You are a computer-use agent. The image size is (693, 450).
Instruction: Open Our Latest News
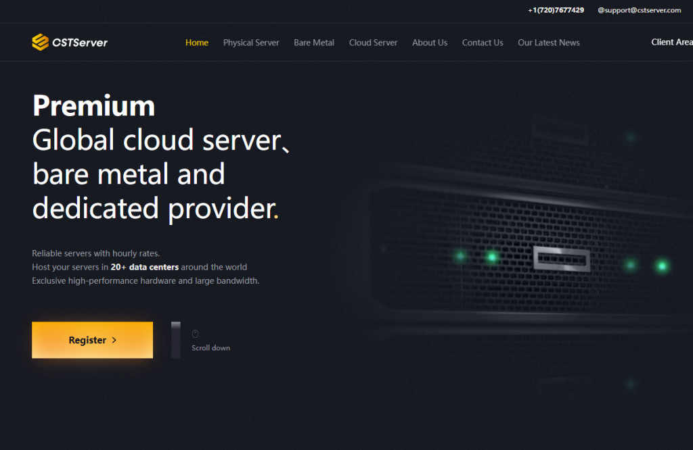pyautogui.click(x=548, y=43)
